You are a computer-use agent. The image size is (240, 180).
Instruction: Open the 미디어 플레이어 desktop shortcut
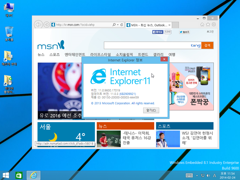pyautogui.click(x=9, y=84)
